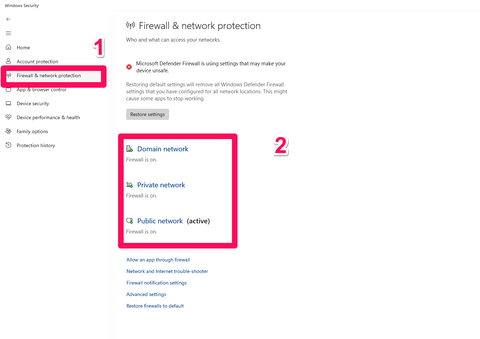Click the red firewall warning icon
480x339 pixels.
[x=129, y=66]
